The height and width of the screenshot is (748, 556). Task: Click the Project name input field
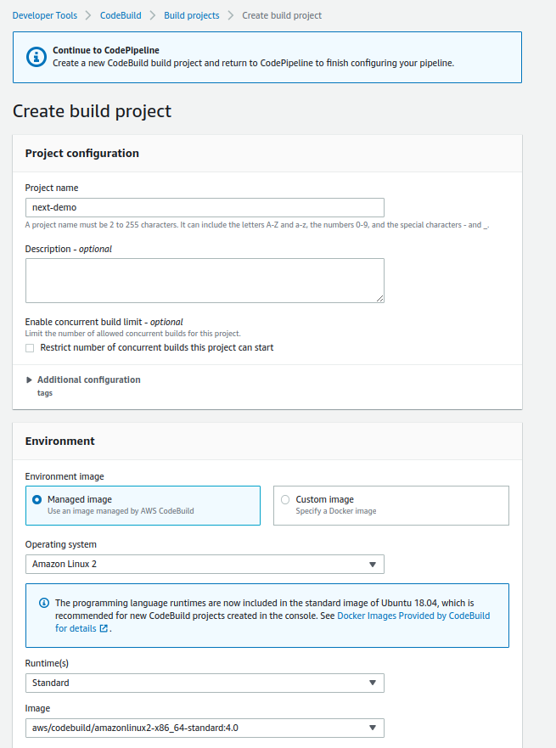click(x=205, y=207)
